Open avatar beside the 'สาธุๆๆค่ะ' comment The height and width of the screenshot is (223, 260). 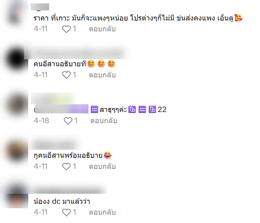click(x=16, y=105)
